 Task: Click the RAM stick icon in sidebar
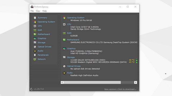click(35, 30)
